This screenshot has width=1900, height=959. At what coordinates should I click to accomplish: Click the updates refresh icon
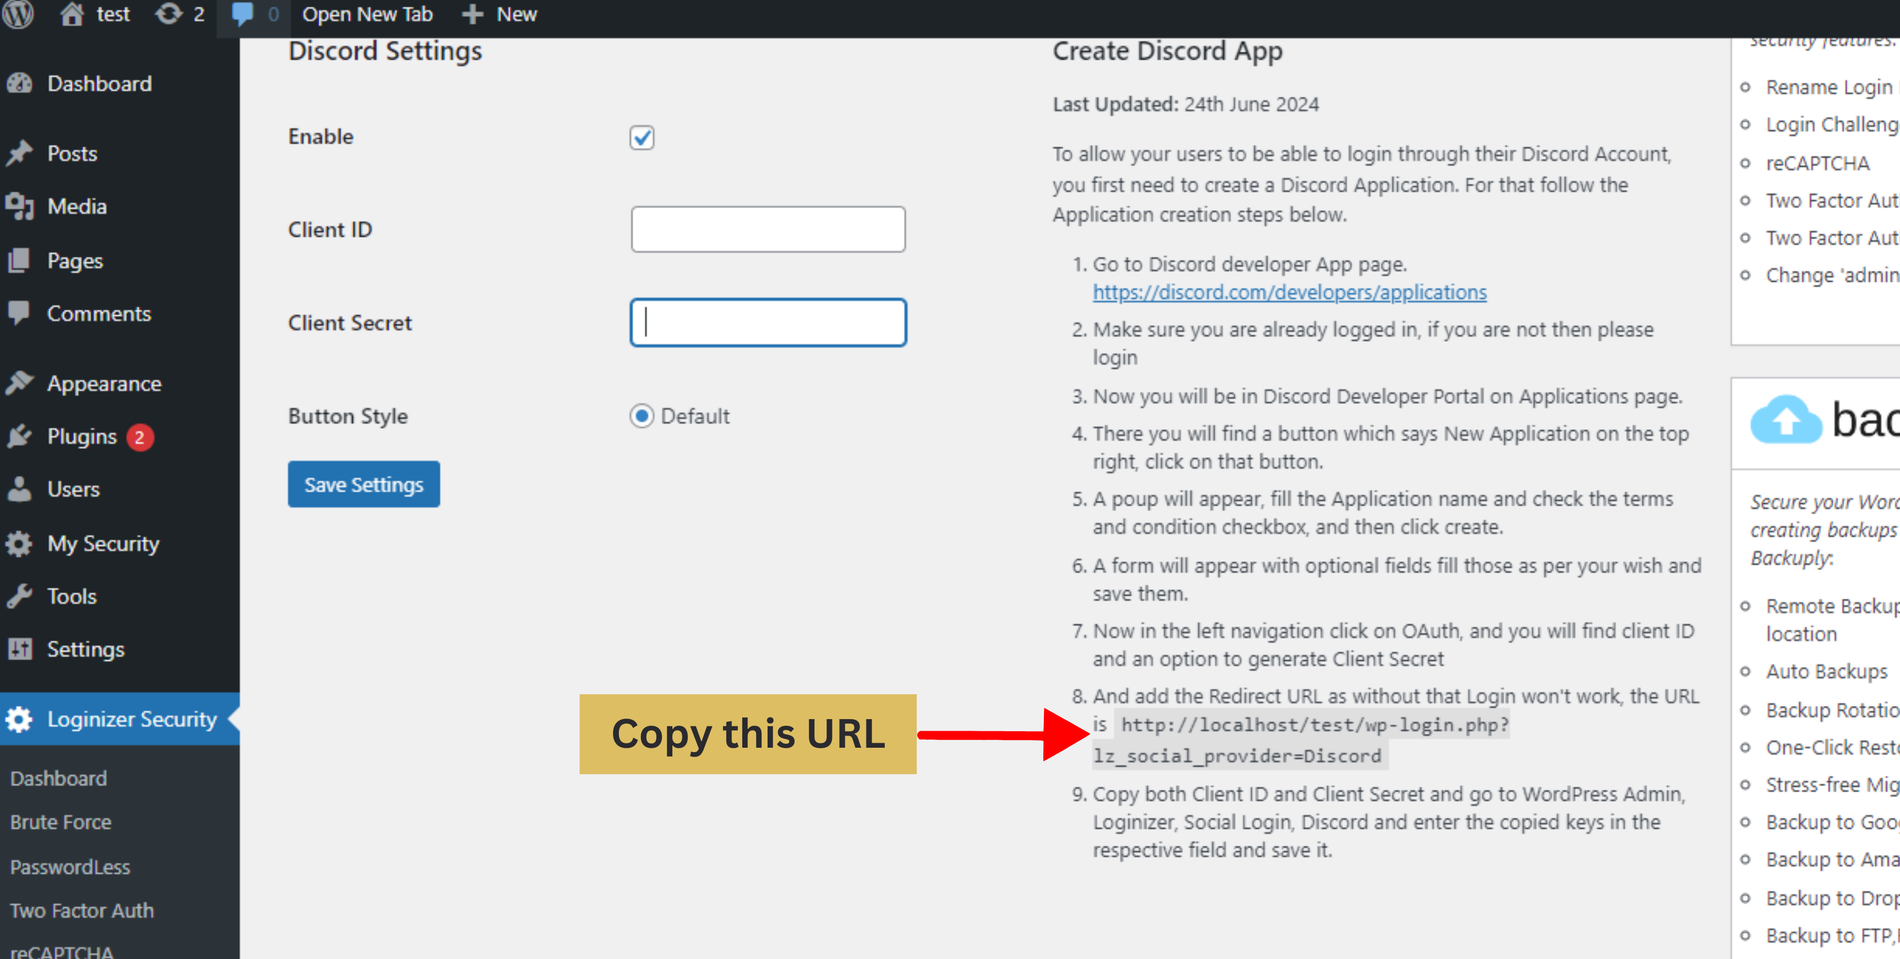(x=169, y=14)
